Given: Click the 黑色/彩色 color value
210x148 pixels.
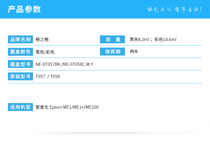Looking at the screenshot, I should pos(45,52).
